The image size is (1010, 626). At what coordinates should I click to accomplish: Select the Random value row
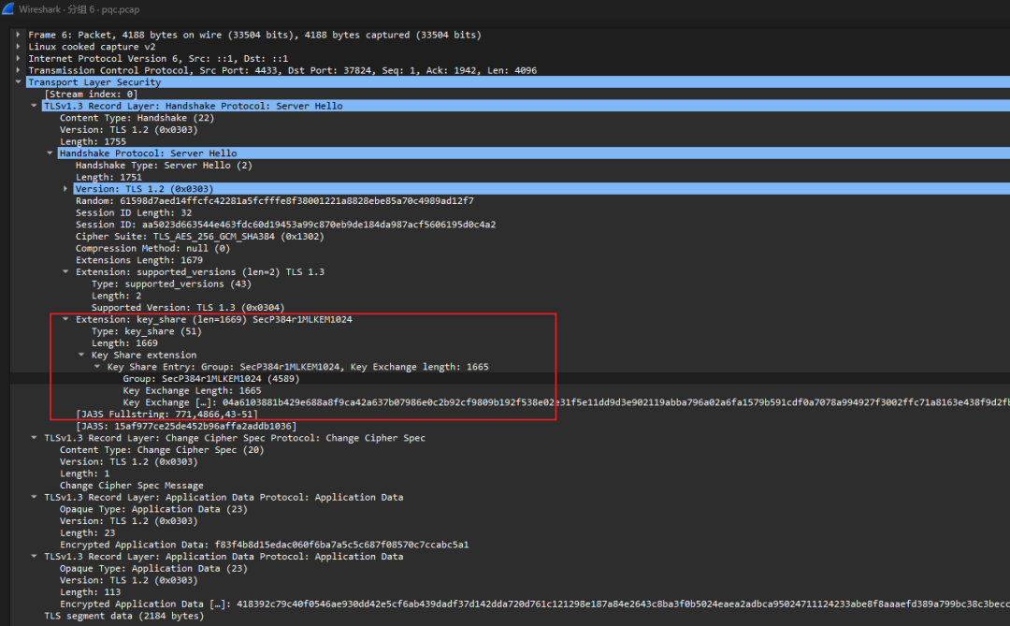tap(274, 200)
